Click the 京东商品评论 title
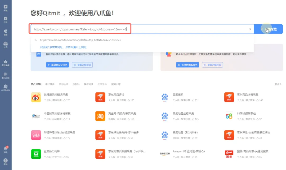The width and height of the screenshot is (286, 170). point(116,95)
